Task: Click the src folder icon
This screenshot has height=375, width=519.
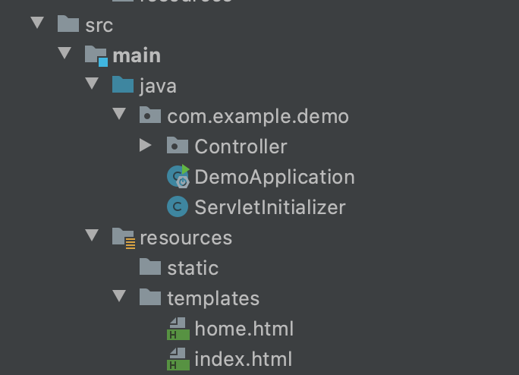Action: pos(68,24)
